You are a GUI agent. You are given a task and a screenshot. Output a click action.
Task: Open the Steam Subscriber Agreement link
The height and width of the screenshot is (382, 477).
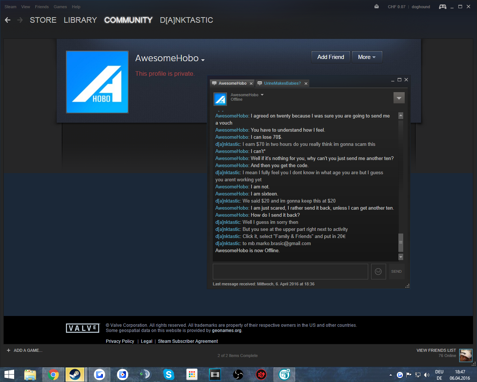tap(188, 341)
